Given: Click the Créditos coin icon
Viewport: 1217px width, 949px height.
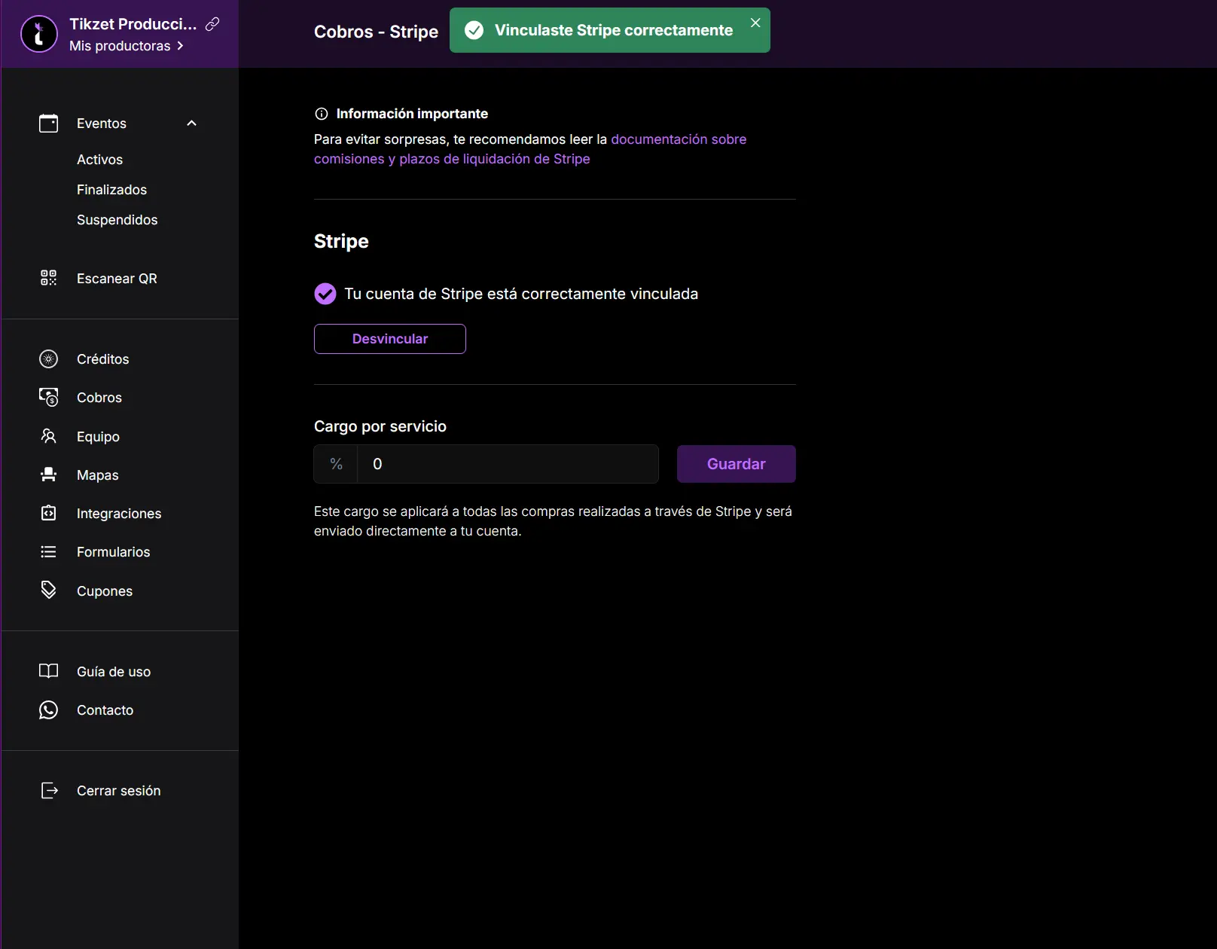Looking at the screenshot, I should (x=48, y=359).
